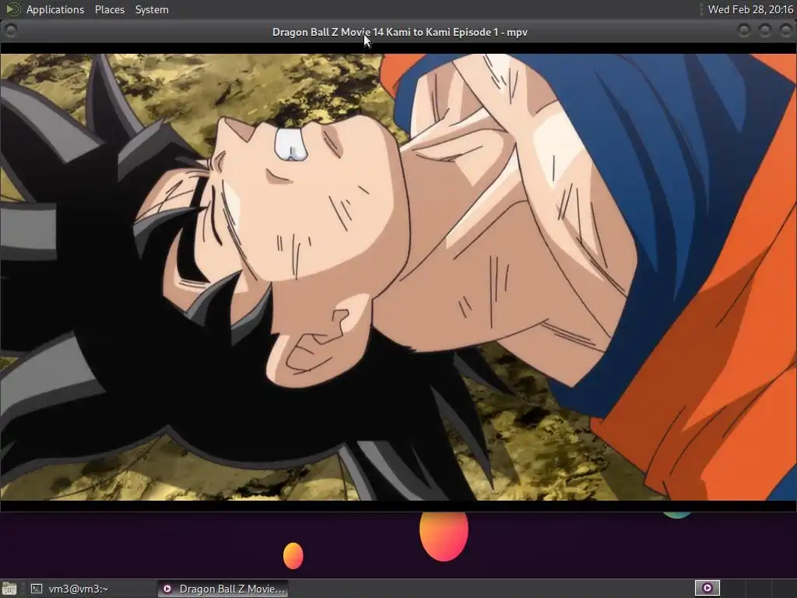
Task: Click the distro logo beside Applications
Action: point(12,9)
